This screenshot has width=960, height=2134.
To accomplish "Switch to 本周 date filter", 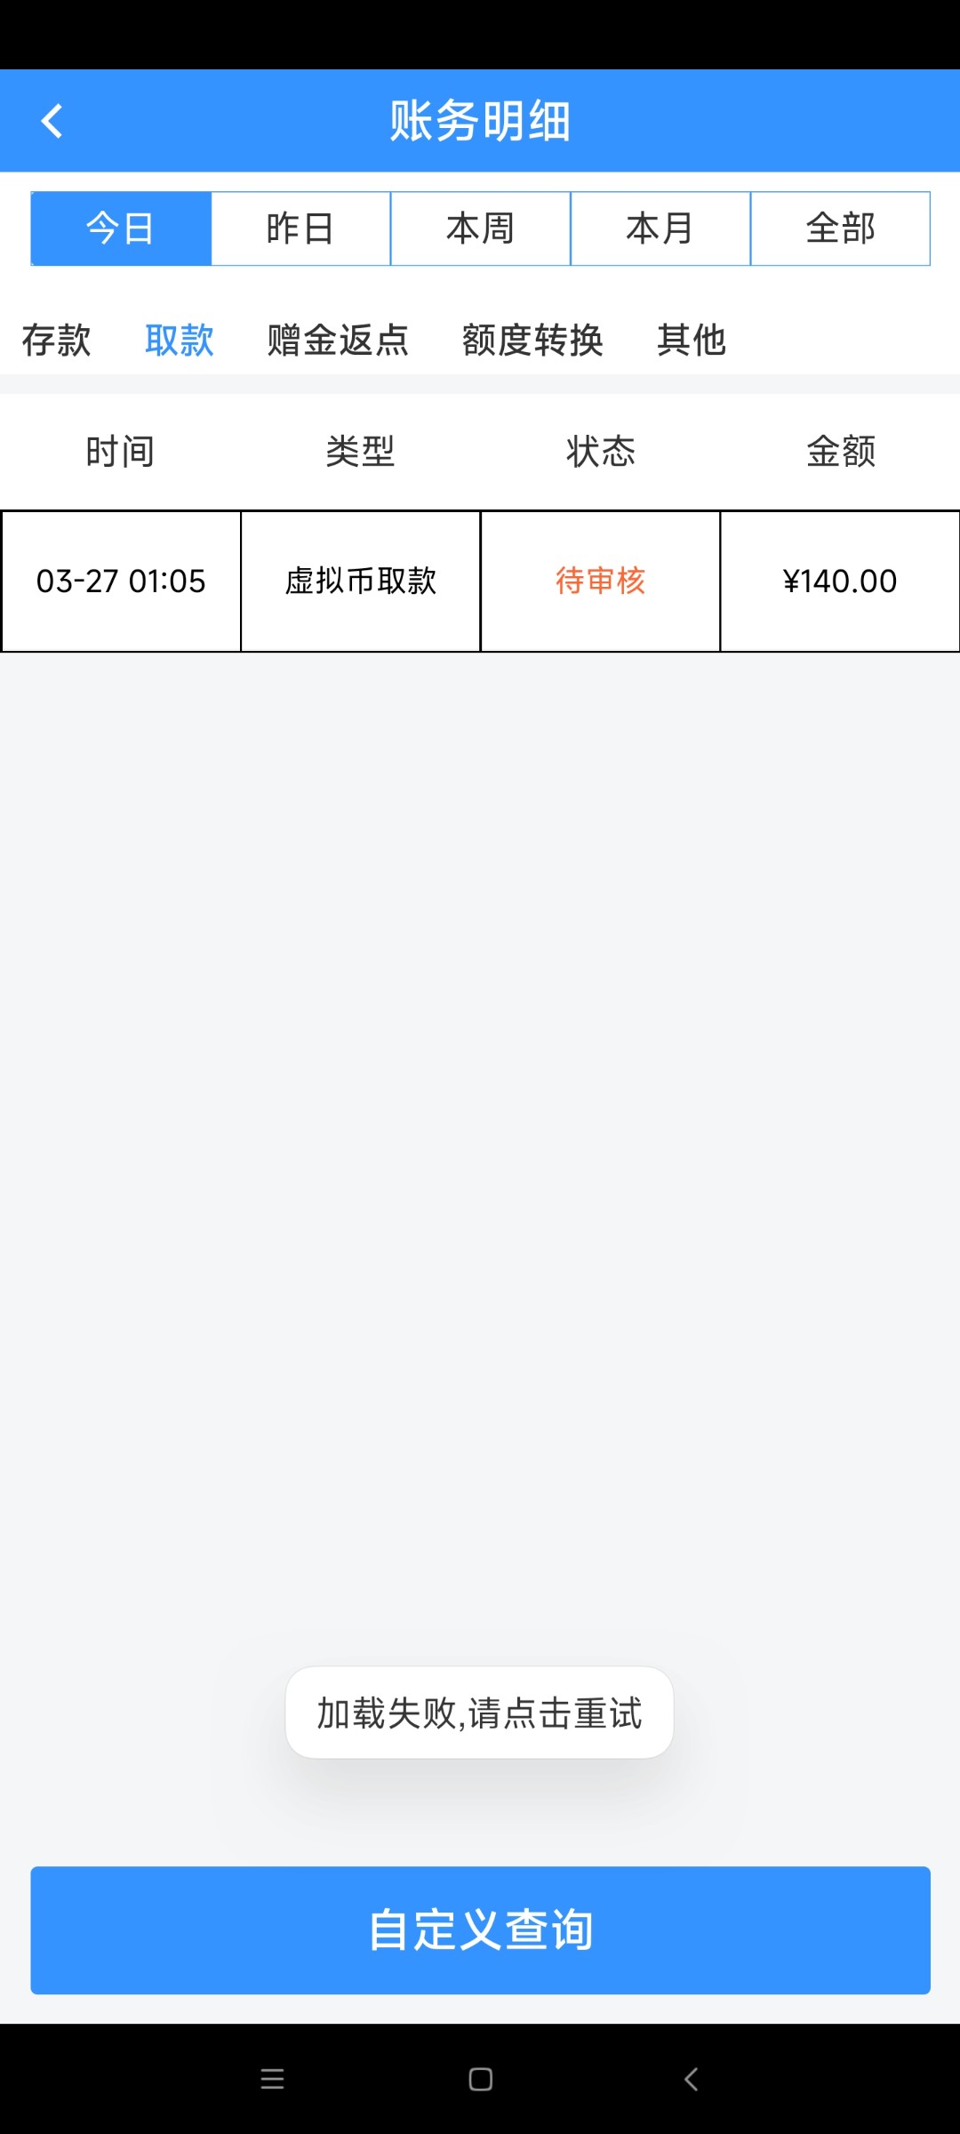I will [x=480, y=229].
